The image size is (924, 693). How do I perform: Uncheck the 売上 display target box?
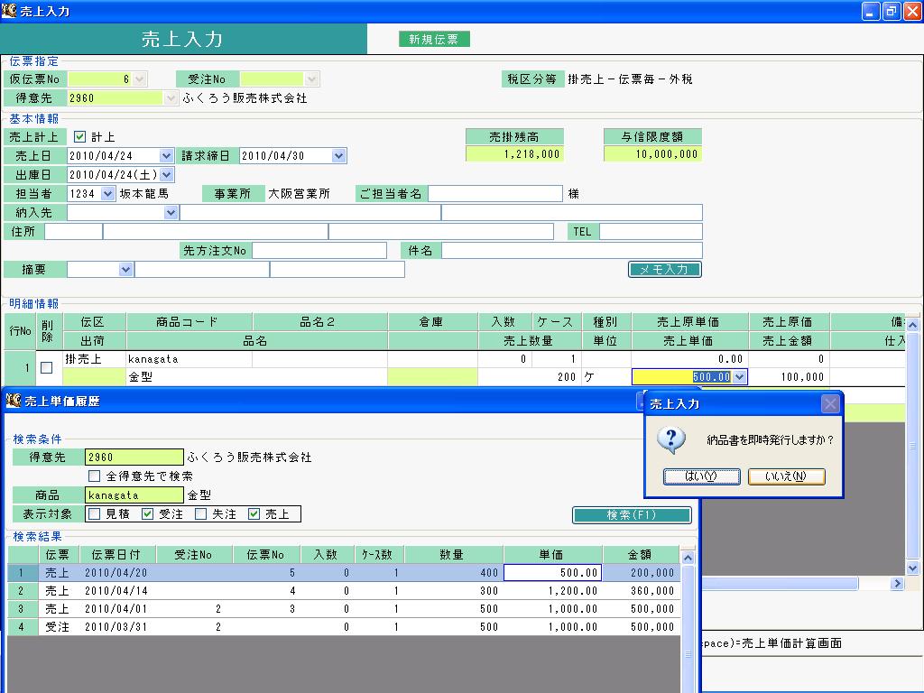click(x=254, y=513)
